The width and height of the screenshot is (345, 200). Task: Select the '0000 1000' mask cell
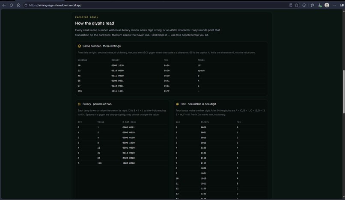tap(128, 143)
